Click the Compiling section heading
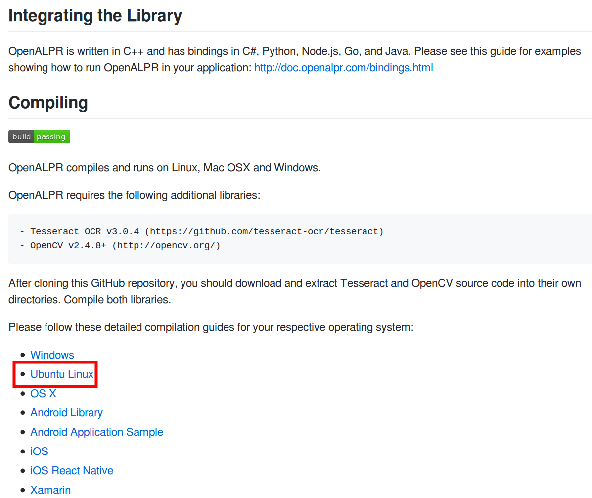 pos(48,103)
